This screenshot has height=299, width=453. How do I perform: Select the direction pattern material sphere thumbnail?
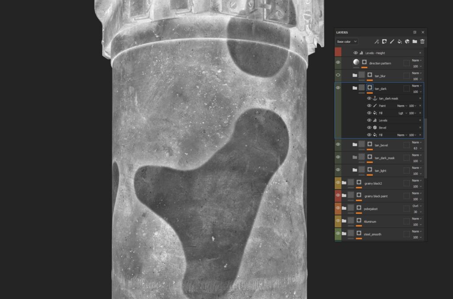[356, 62]
